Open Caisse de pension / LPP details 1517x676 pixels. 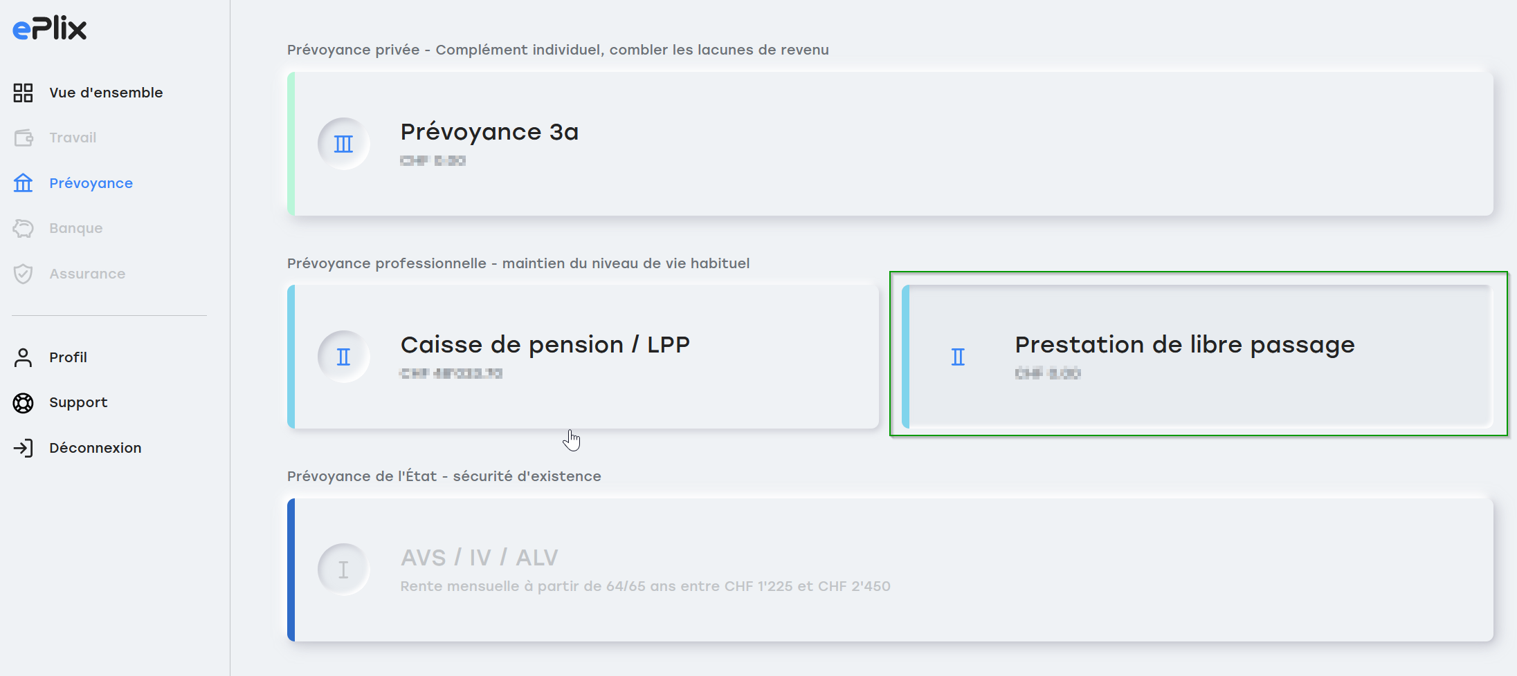coord(583,357)
